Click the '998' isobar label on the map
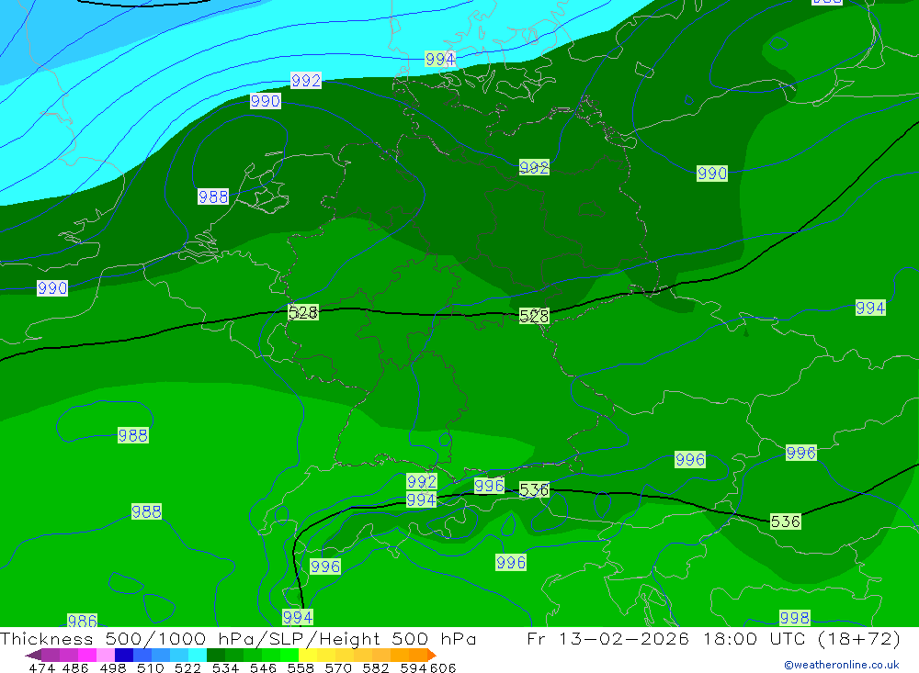 click(795, 618)
